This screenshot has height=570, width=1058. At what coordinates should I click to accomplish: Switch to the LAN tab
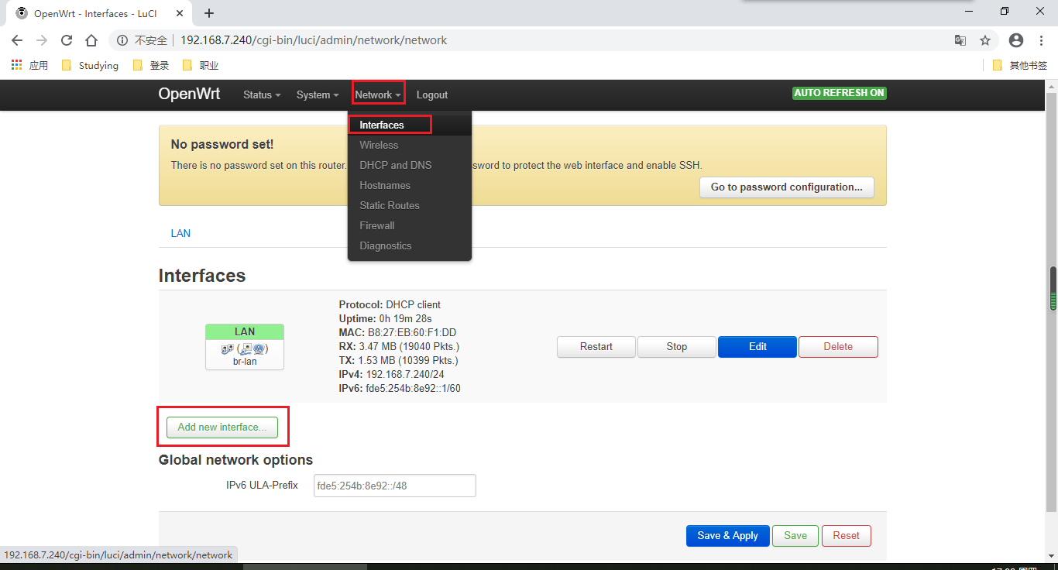pos(180,233)
